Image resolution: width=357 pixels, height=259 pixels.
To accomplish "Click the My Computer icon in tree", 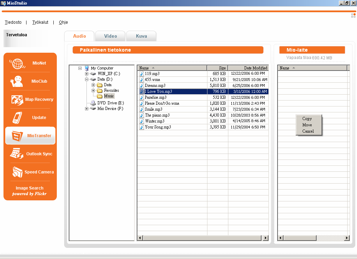I will click(x=86, y=68).
